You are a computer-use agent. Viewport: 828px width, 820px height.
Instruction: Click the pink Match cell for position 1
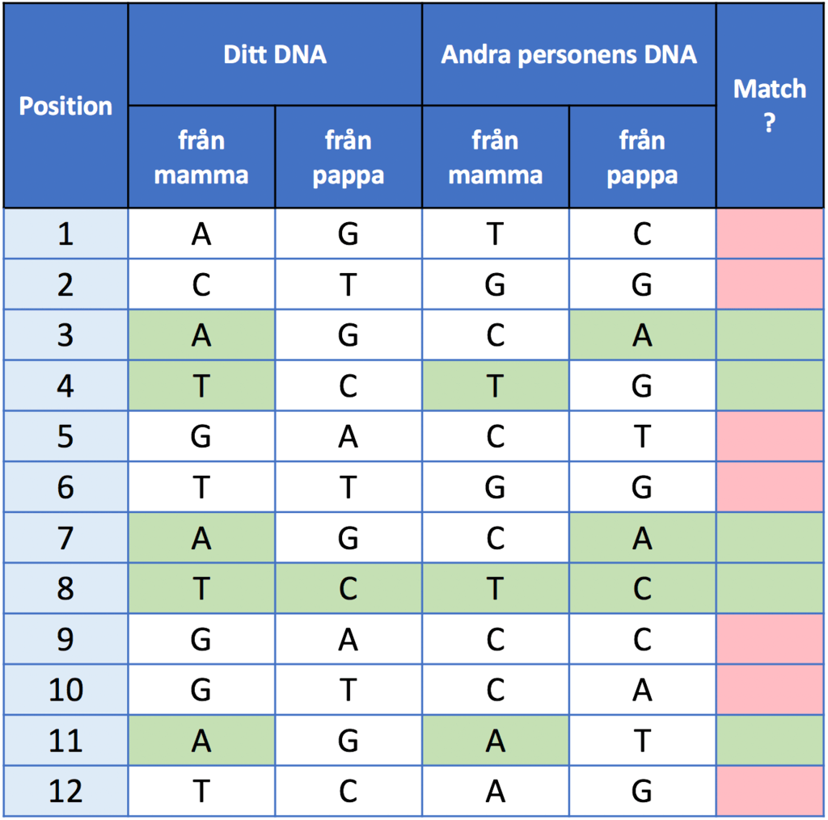[x=770, y=234]
